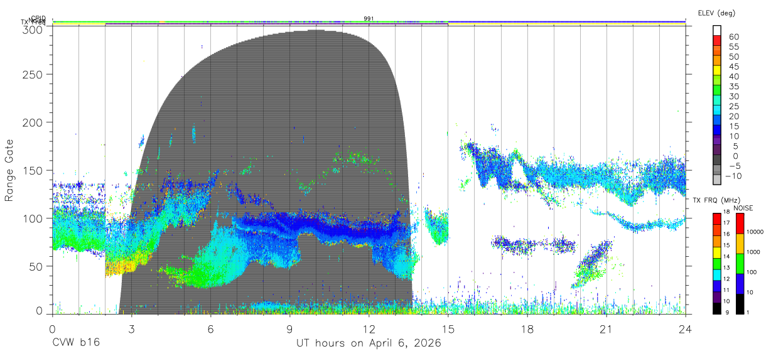Viewport: 771px width, 356px height.
Task: Click x-axis tick label '21'
Action: pos(607,329)
